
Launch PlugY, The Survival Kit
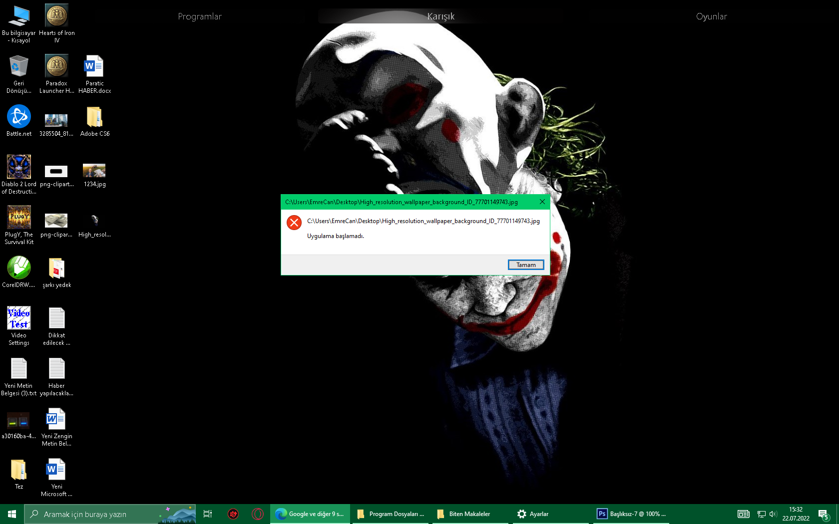point(18,218)
